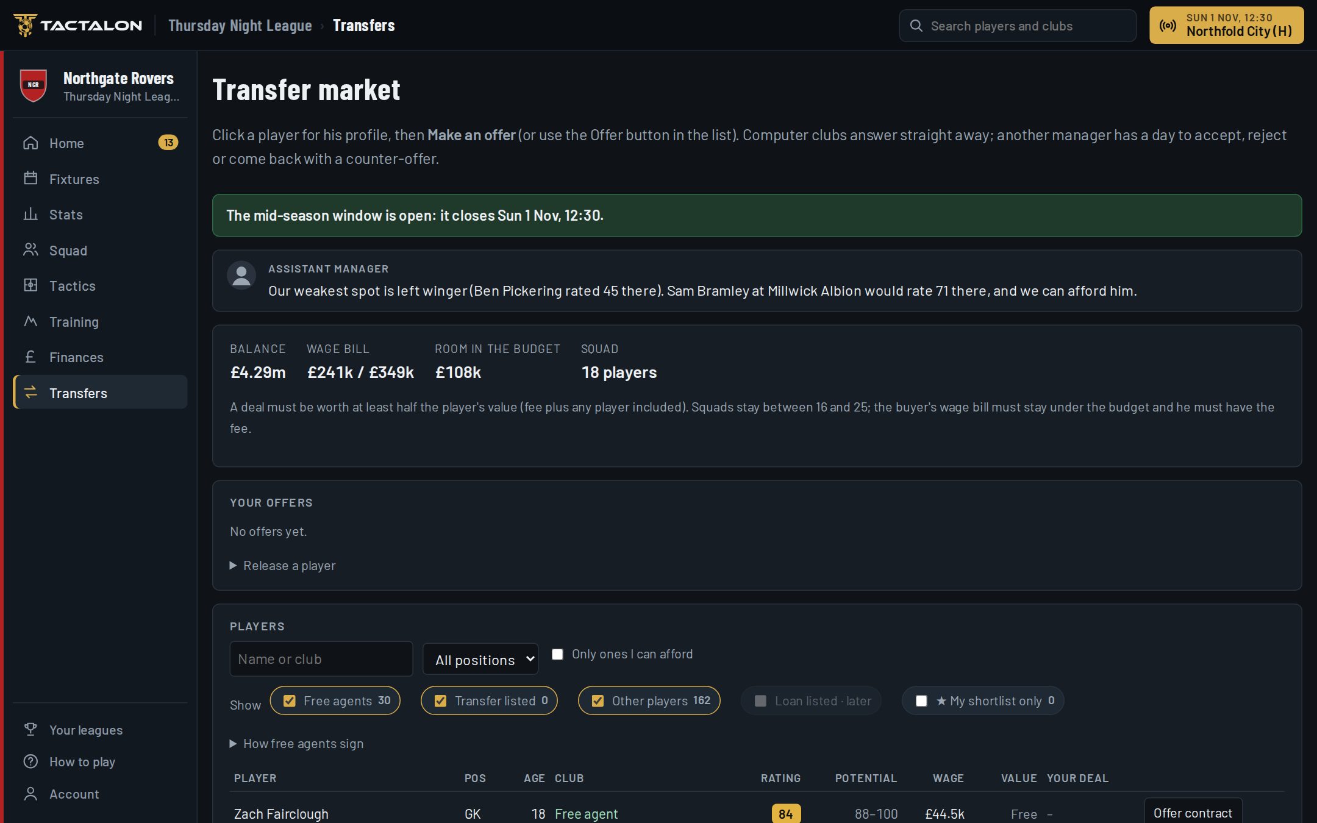The width and height of the screenshot is (1317, 823).
Task: Untick the Free agents filter checkbox
Action: pyautogui.click(x=290, y=701)
